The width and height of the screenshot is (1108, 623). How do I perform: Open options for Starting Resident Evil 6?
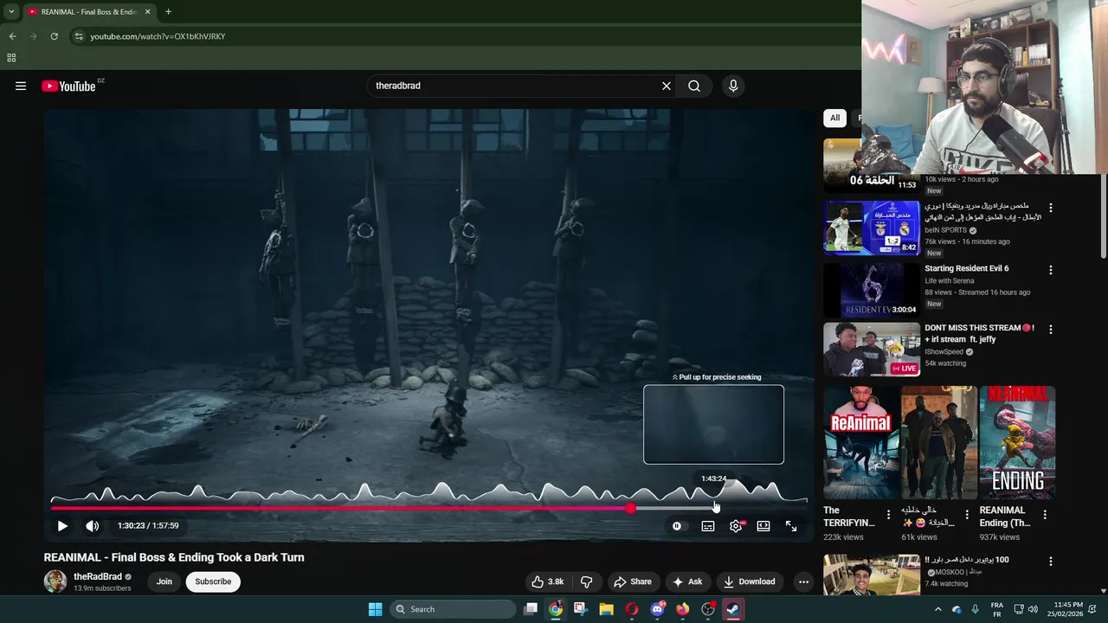tap(1051, 270)
